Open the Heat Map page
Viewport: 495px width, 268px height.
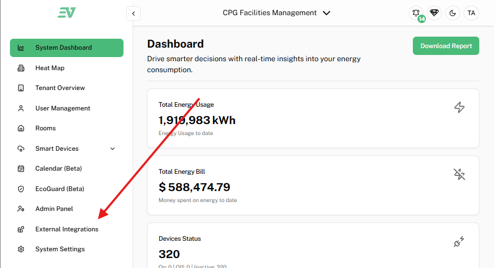[50, 68]
